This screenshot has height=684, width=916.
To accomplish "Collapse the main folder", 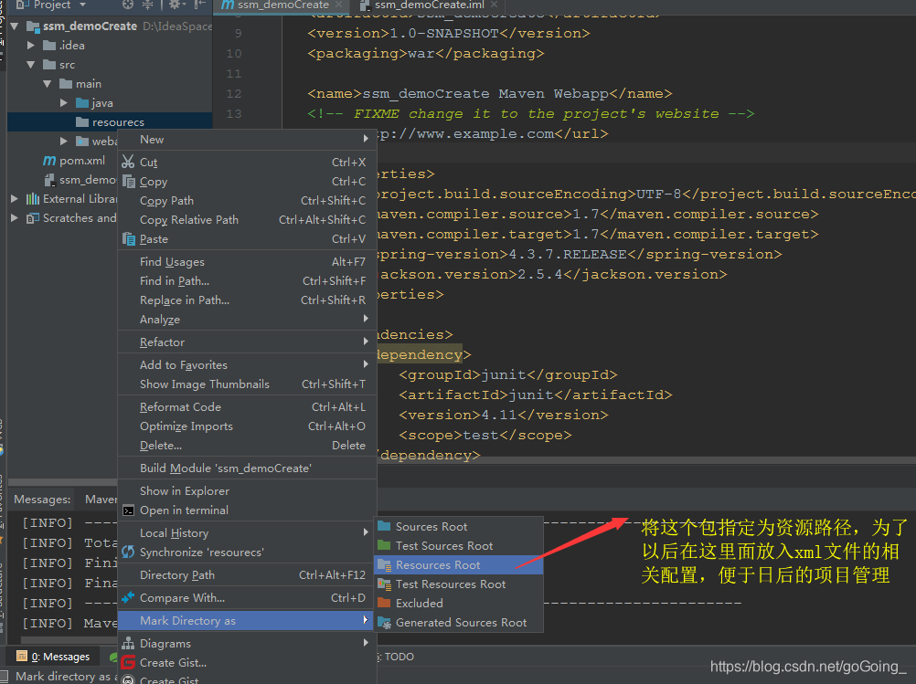I will [48, 83].
